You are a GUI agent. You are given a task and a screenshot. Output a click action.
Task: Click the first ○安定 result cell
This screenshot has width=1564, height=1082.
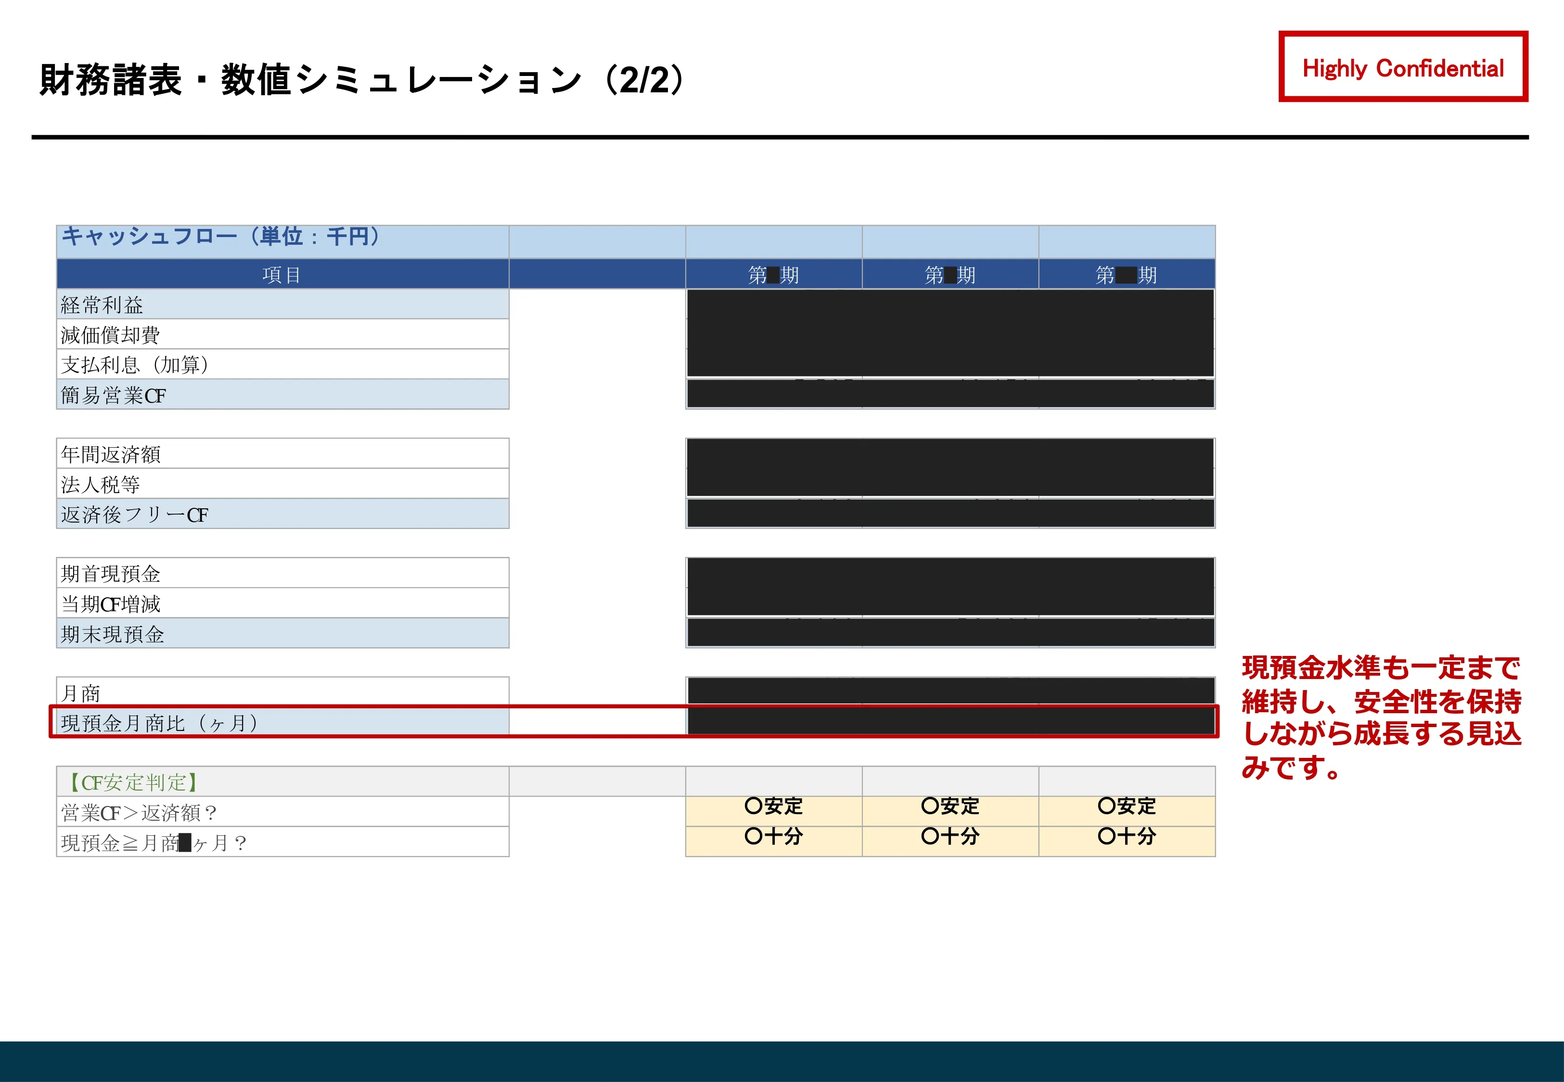point(773,806)
